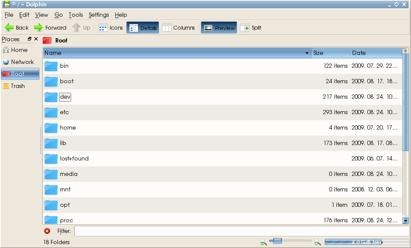Zoom in with the plus magnifier icon
Screen dimensions: 411x248
coord(317,242)
